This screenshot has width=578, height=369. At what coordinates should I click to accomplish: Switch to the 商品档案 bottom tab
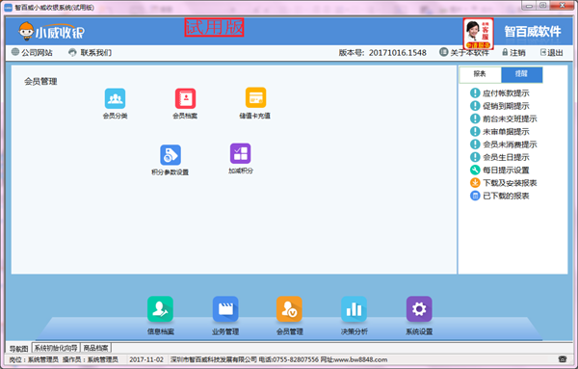click(x=95, y=348)
